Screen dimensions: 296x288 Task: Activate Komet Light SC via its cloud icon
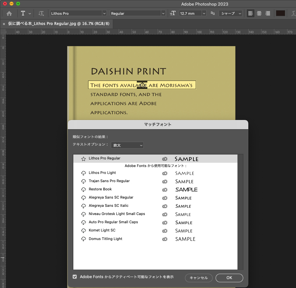click(84, 230)
